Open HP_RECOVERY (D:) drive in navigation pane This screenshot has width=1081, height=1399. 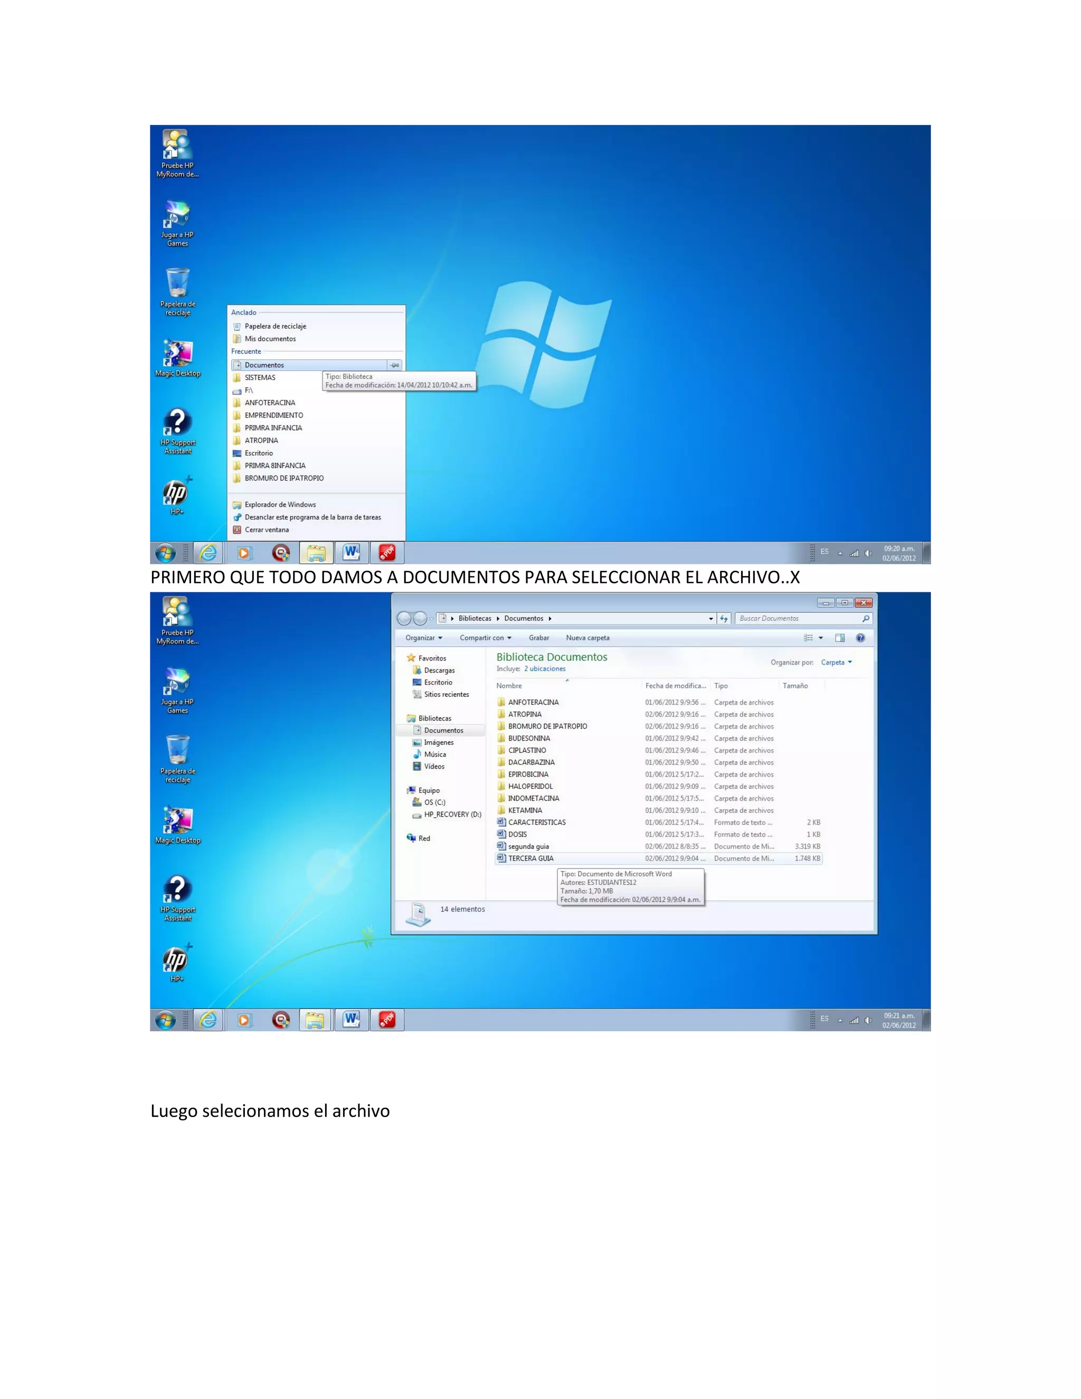[x=452, y=814]
